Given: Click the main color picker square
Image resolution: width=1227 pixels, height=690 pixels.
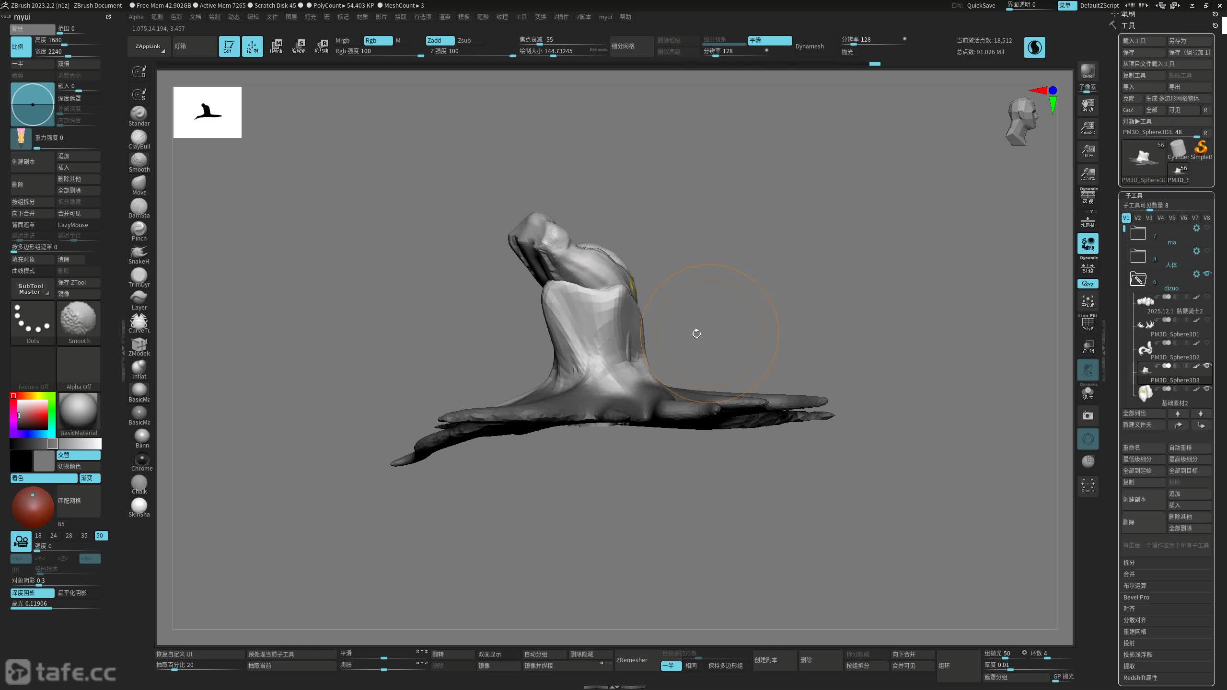Looking at the screenshot, I should (x=33, y=414).
